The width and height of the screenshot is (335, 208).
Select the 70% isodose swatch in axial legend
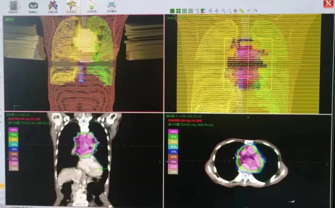(173, 152)
